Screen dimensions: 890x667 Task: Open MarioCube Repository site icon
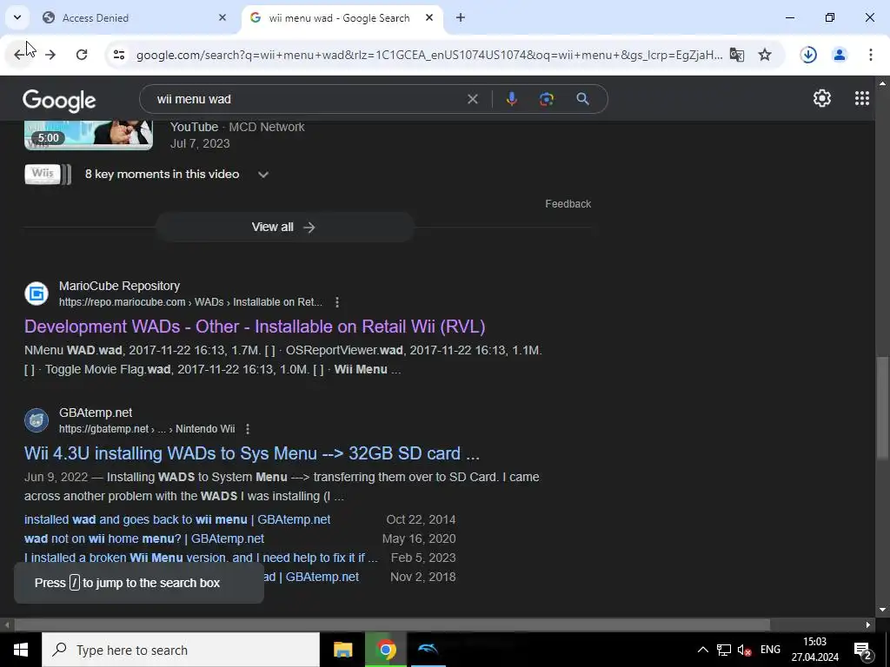(37, 294)
